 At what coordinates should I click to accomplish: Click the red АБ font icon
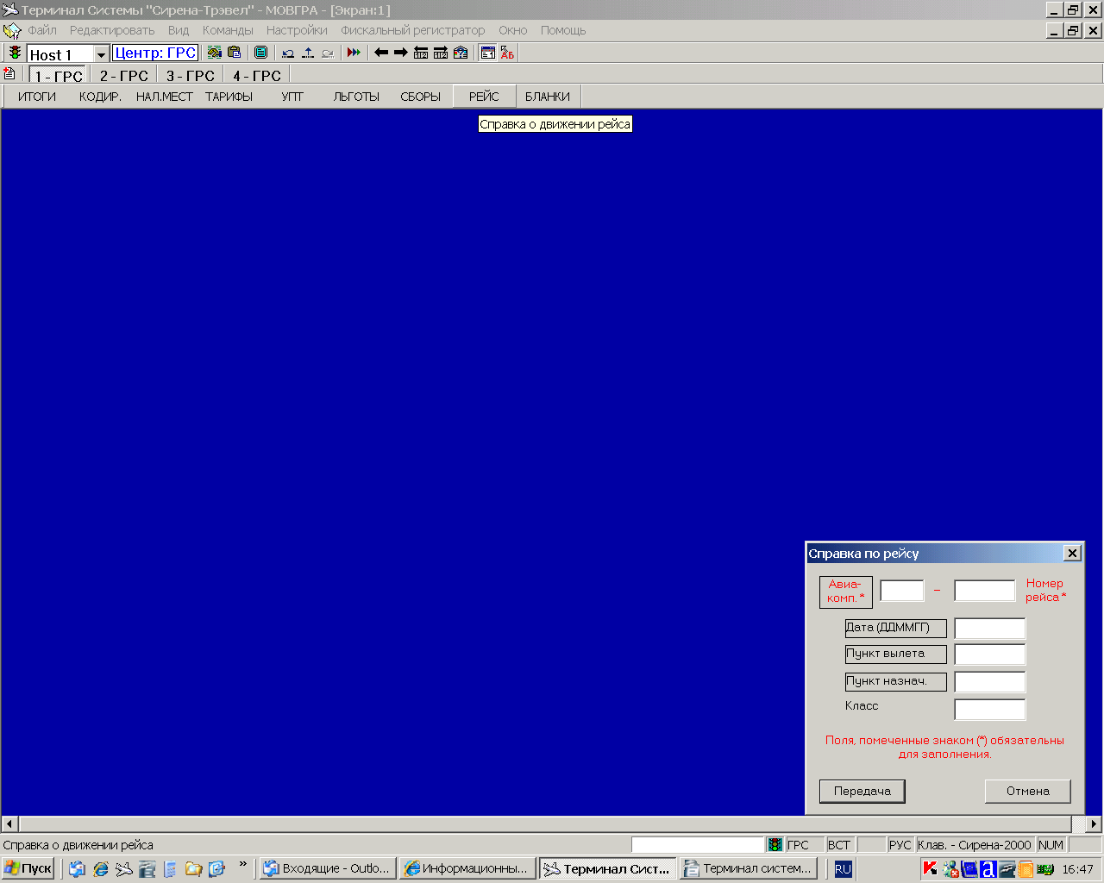pyautogui.click(x=507, y=53)
